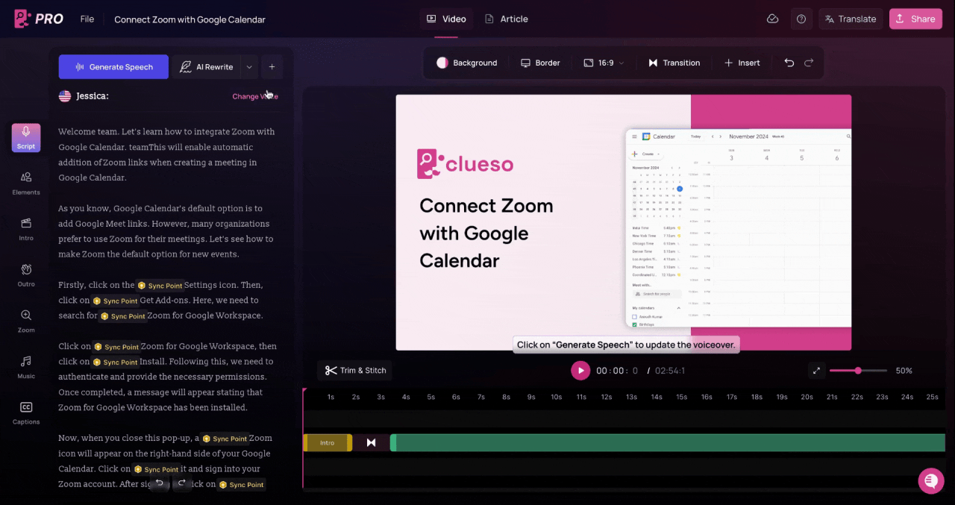Click the Trim & Stitch button
This screenshot has height=505, width=955.
(355, 370)
